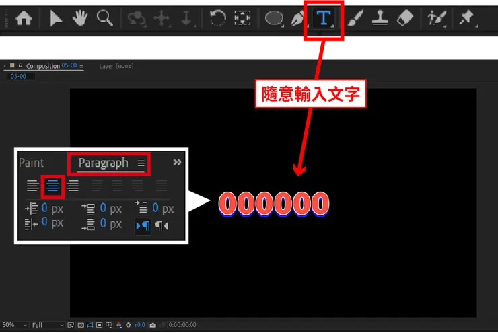Select the Brush tool
This screenshot has height=333, width=498.
point(355,17)
